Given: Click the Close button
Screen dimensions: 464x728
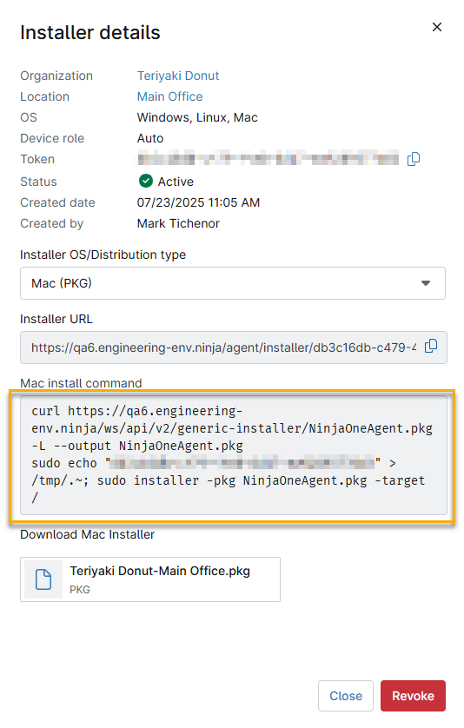Looking at the screenshot, I should pos(346,696).
